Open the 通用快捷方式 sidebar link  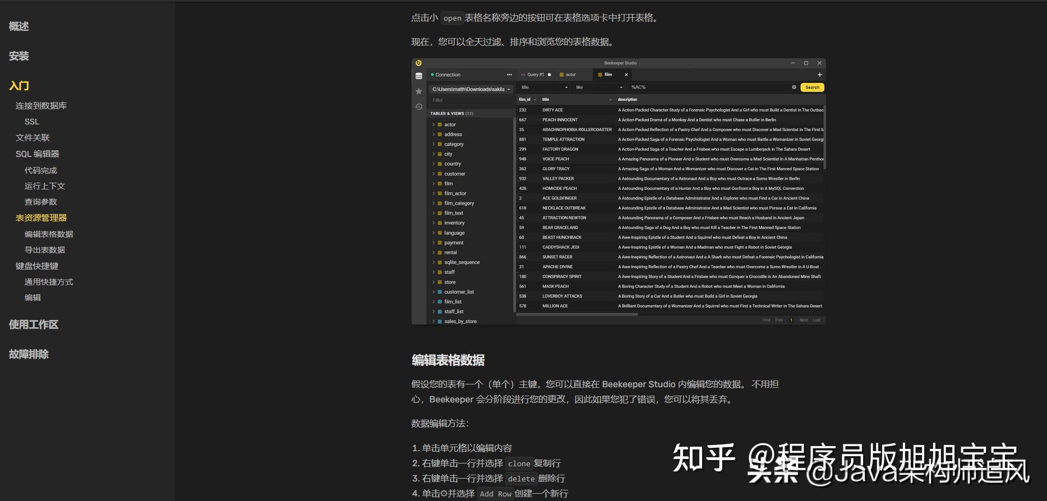(x=49, y=282)
